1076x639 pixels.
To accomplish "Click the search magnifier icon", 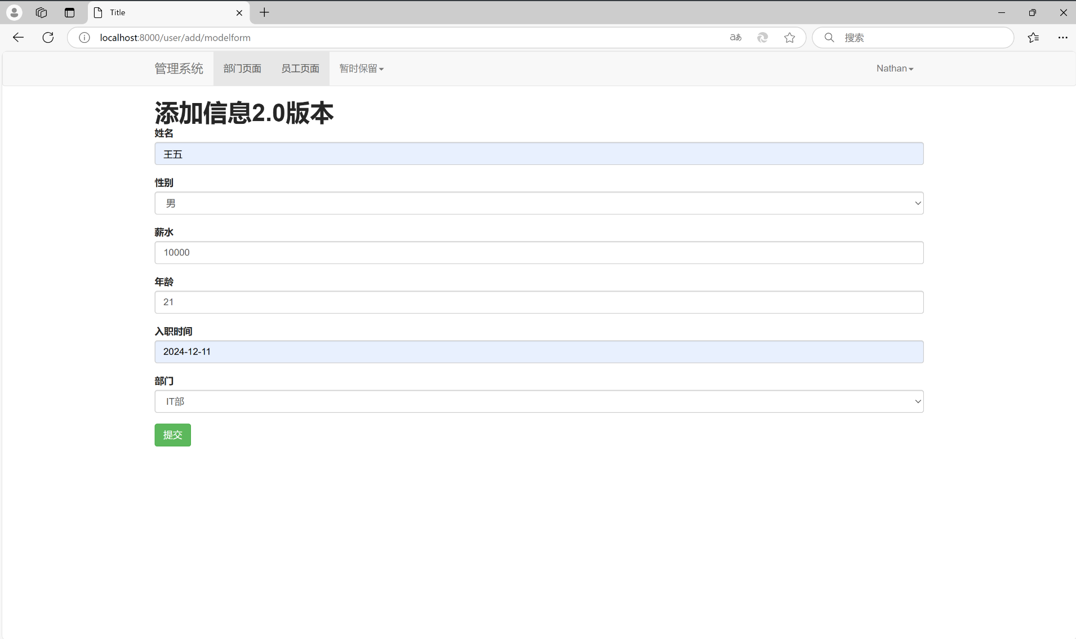I will pos(829,38).
